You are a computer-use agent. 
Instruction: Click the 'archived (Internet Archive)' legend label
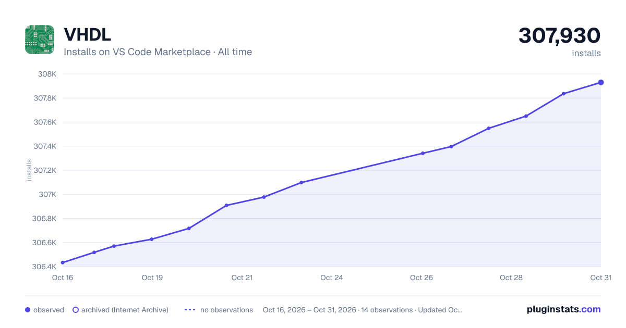[x=125, y=310]
